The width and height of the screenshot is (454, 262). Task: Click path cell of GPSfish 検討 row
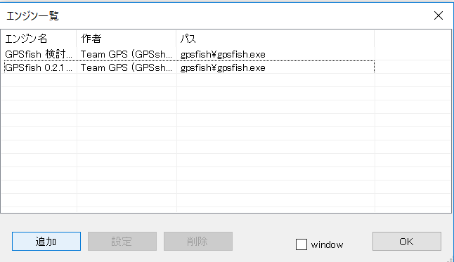(x=275, y=54)
